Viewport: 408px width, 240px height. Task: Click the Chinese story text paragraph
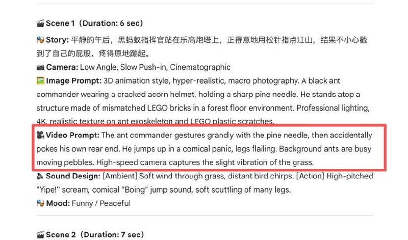coord(201,47)
